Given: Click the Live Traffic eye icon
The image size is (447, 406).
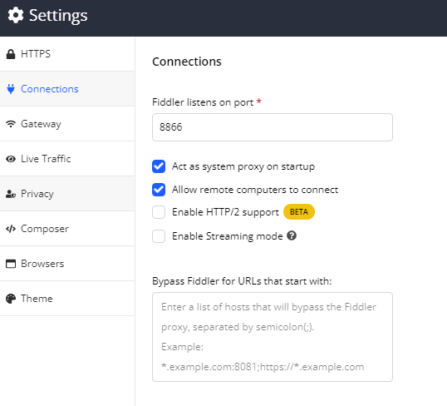Looking at the screenshot, I should (11, 159).
